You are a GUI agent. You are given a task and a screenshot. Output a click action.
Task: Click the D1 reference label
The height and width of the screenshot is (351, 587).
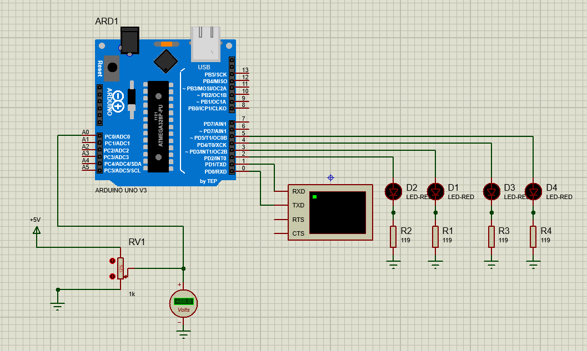click(x=453, y=187)
